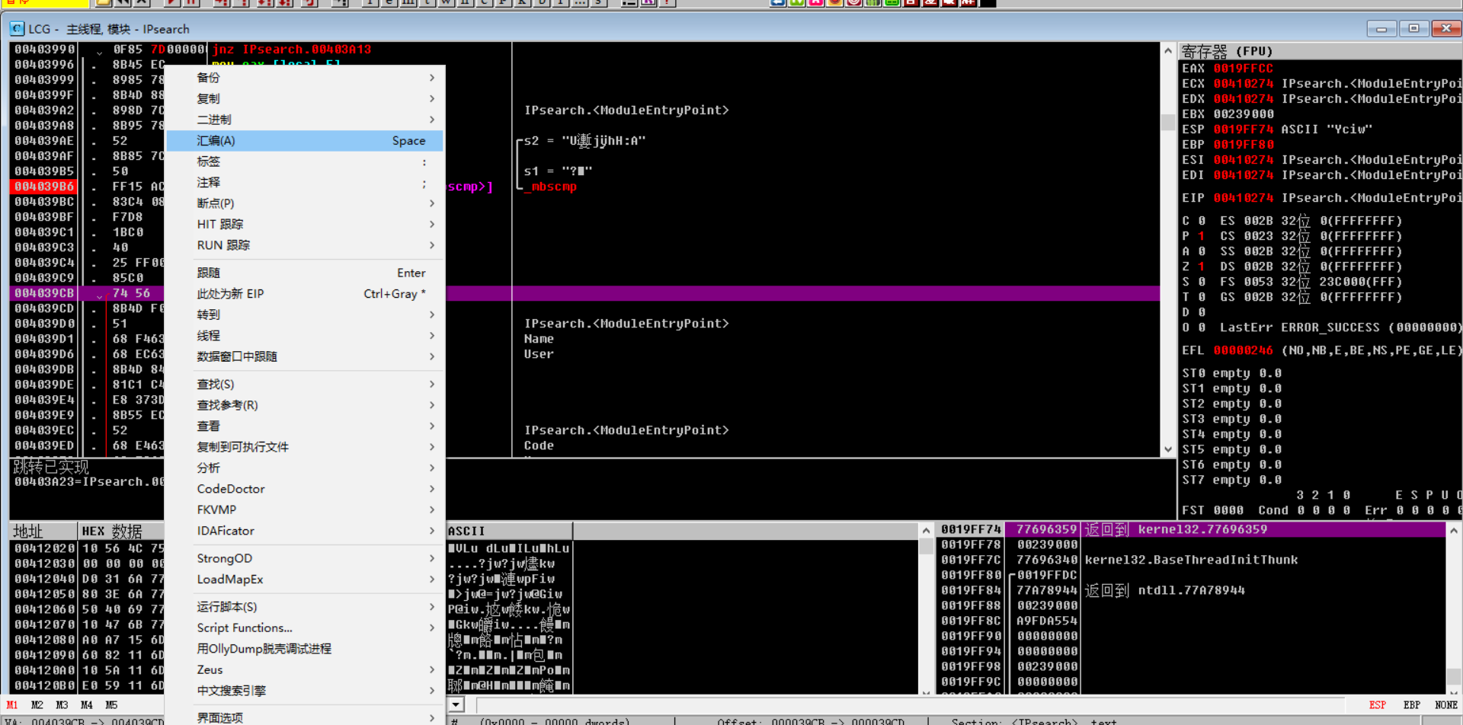Open the Zeus plugin submenu

click(305, 669)
